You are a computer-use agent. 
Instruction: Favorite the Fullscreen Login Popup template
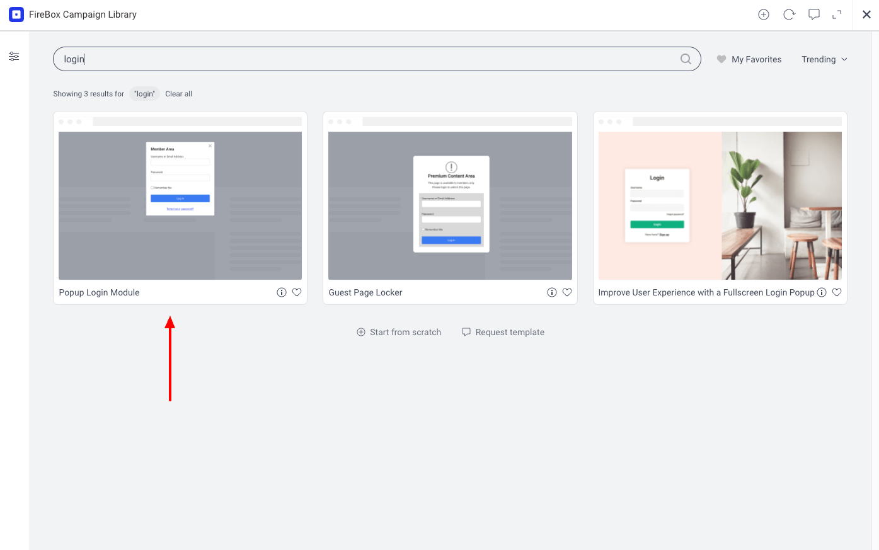[837, 292]
